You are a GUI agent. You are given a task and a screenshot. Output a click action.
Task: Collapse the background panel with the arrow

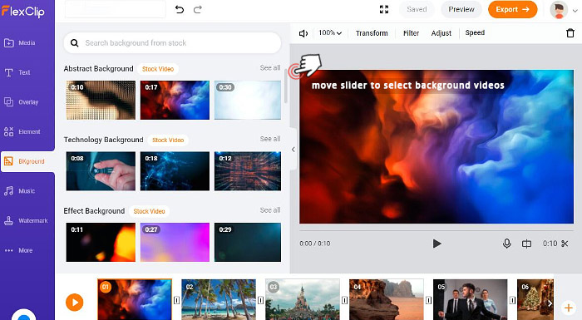(293, 150)
